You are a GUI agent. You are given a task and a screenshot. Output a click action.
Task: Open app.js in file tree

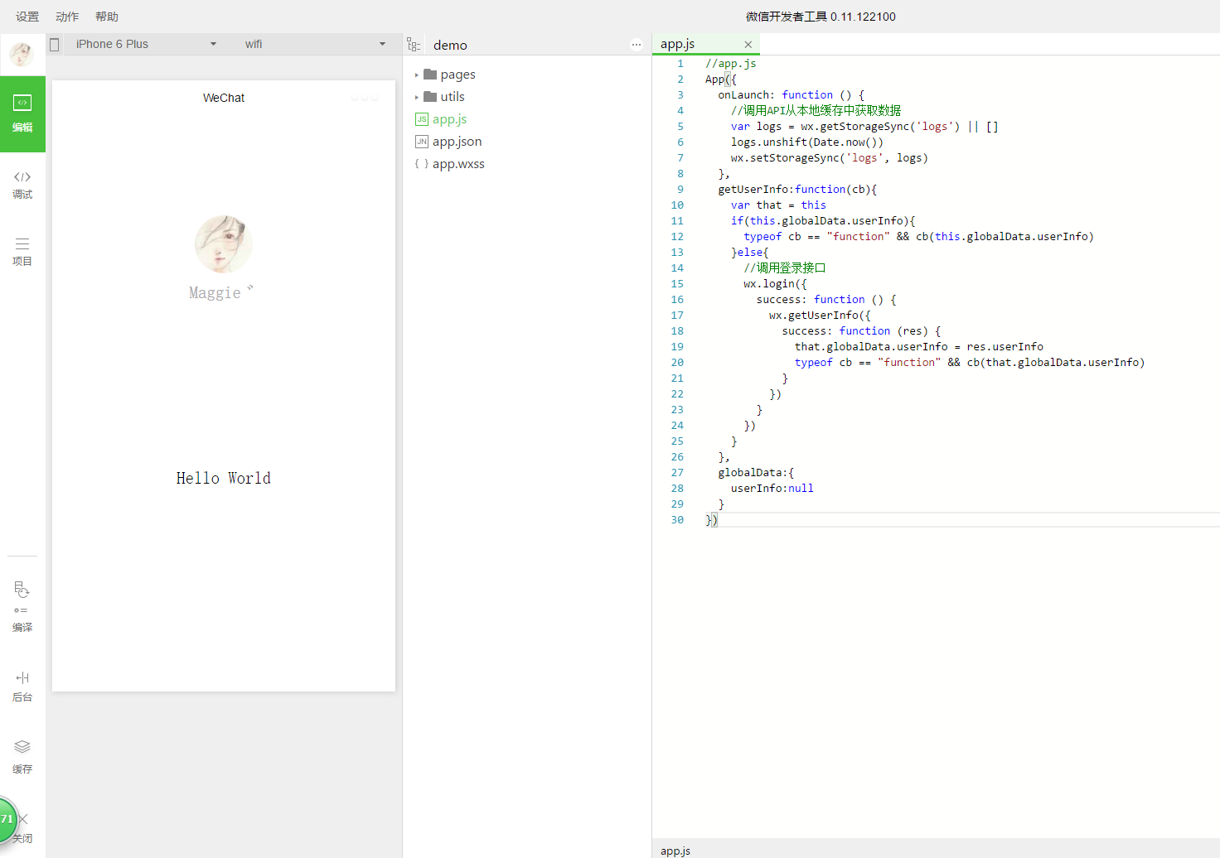449,119
